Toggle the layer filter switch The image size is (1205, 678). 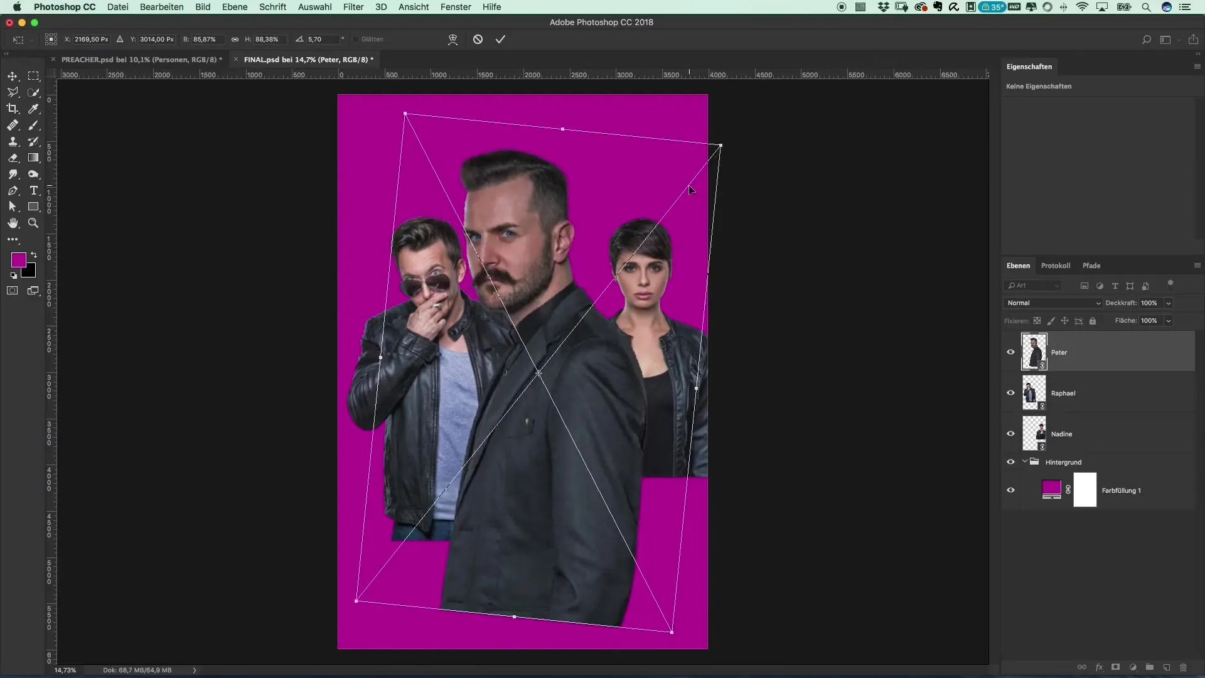pos(1170,284)
